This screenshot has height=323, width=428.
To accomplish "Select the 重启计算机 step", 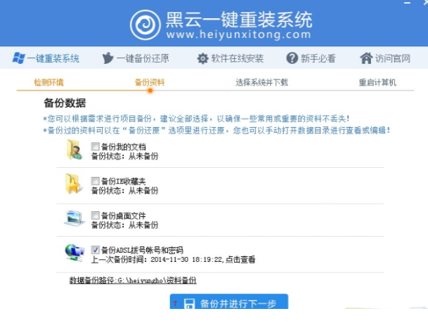I will (377, 82).
